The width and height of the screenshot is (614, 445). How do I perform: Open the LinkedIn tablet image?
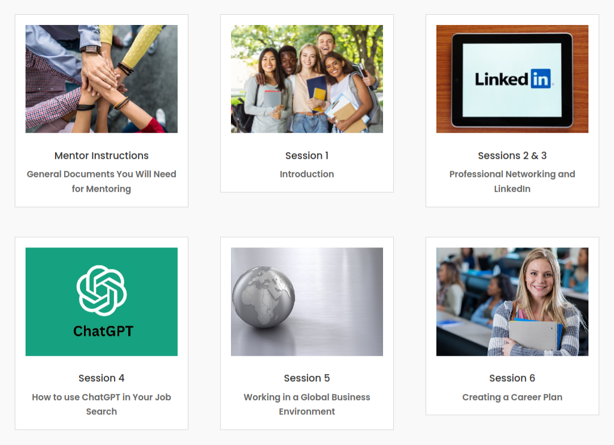(x=512, y=79)
